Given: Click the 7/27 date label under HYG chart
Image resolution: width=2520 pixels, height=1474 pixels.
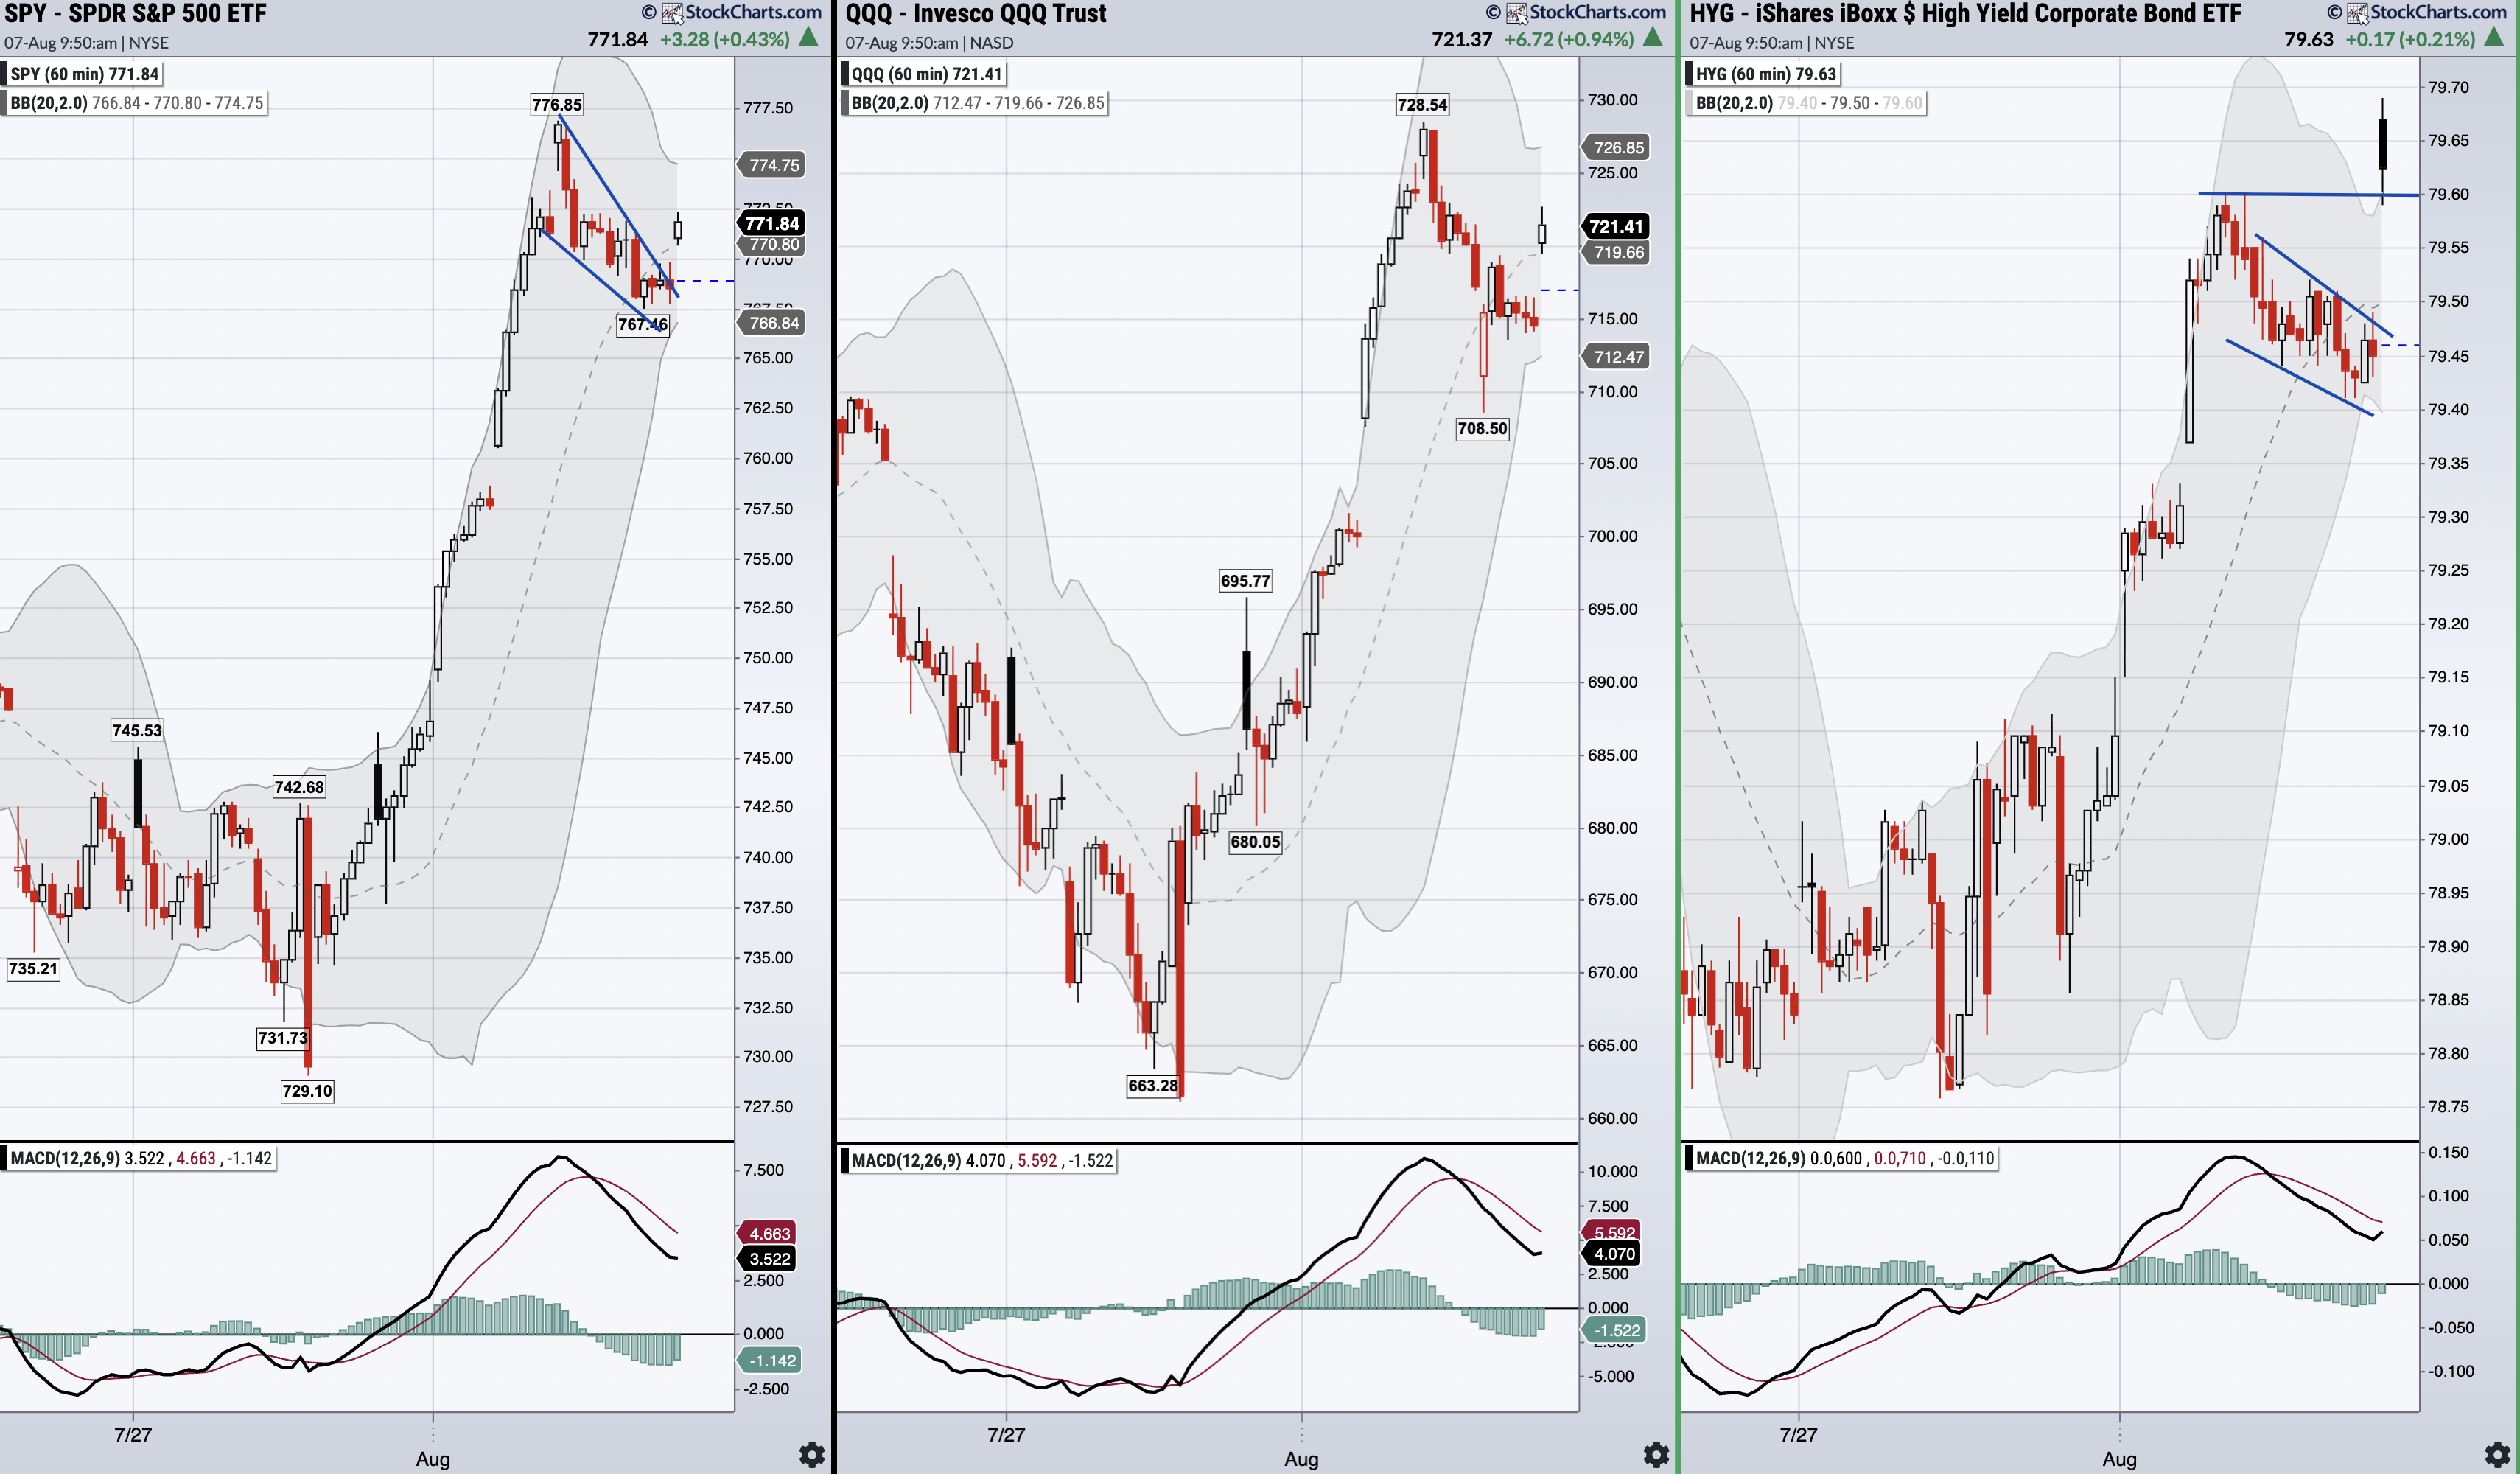Looking at the screenshot, I should click(1798, 1434).
